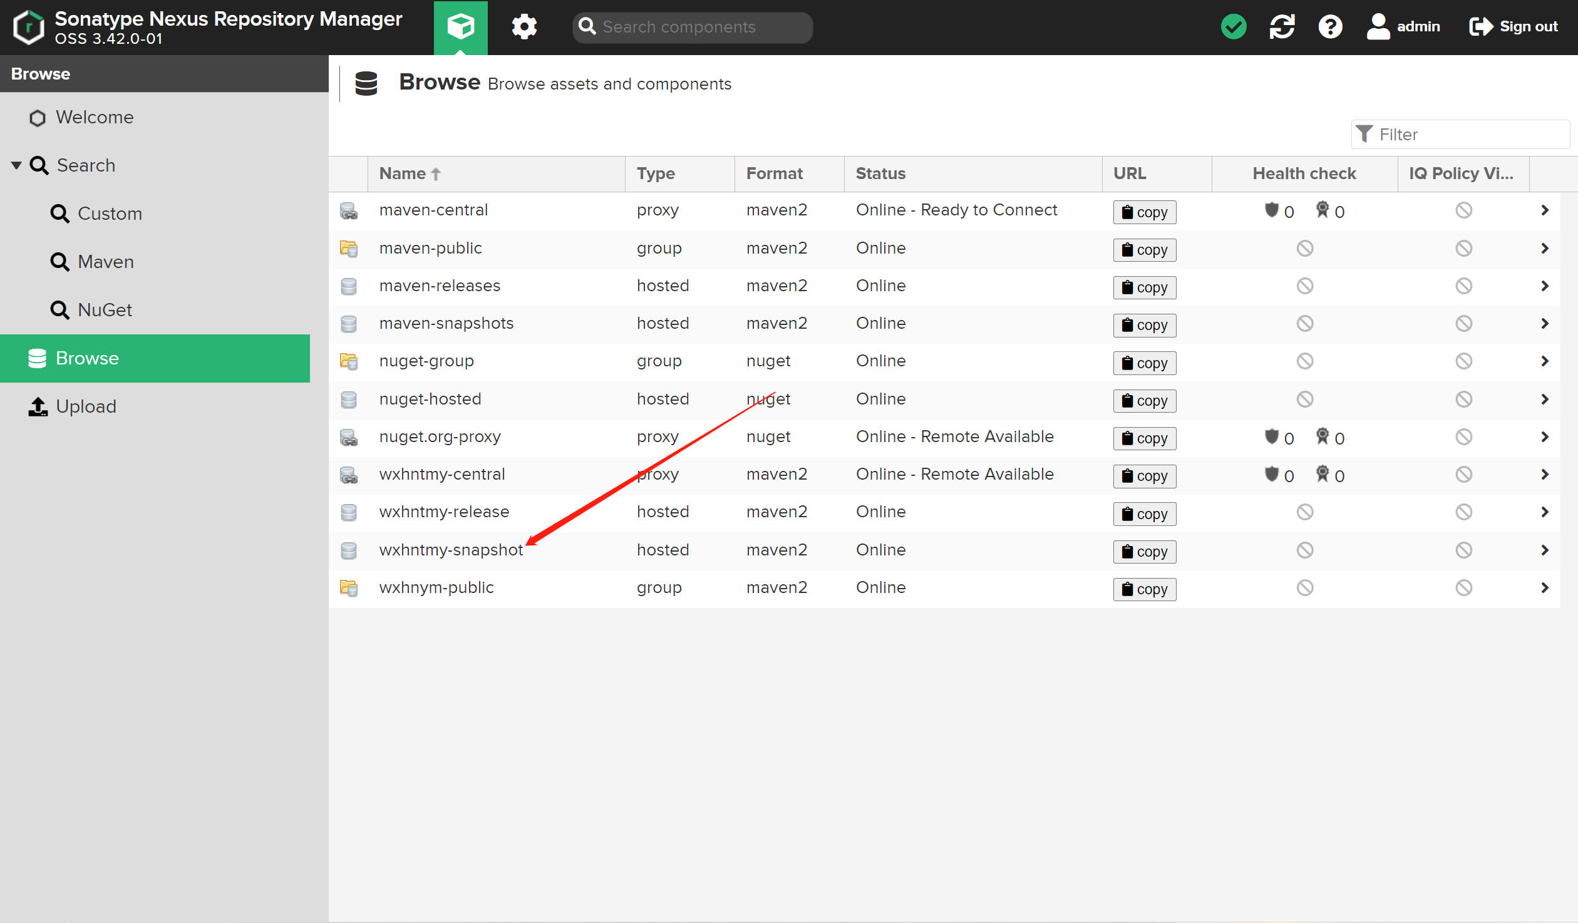Viewport: 1578px width, 923px height.
Task: Click maven-central security shield health icon
Action: click(x=1271, y=210)
